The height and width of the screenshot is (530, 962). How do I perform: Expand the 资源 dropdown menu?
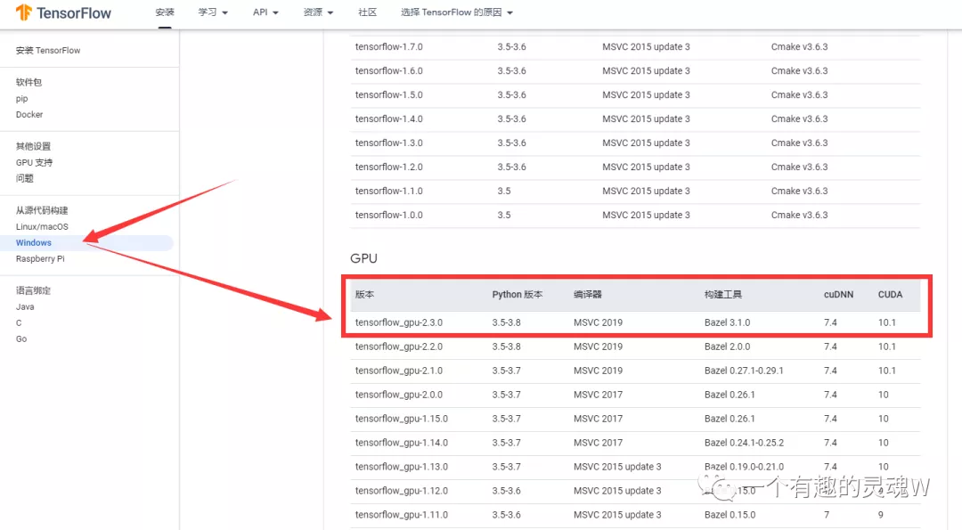[318, 12]
